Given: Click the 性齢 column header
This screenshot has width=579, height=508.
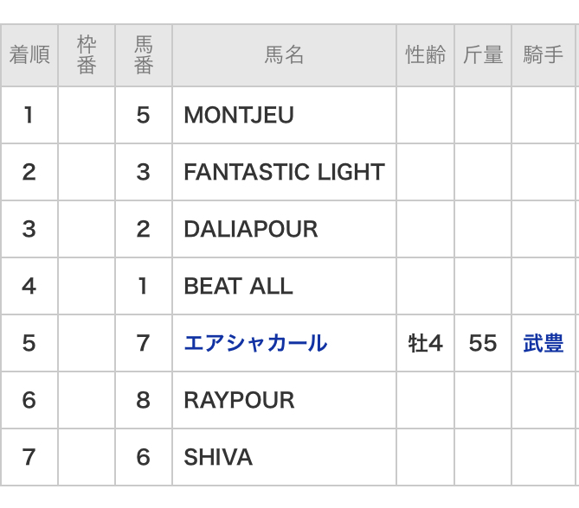Looking at the screenshot, I should (425, 55).
